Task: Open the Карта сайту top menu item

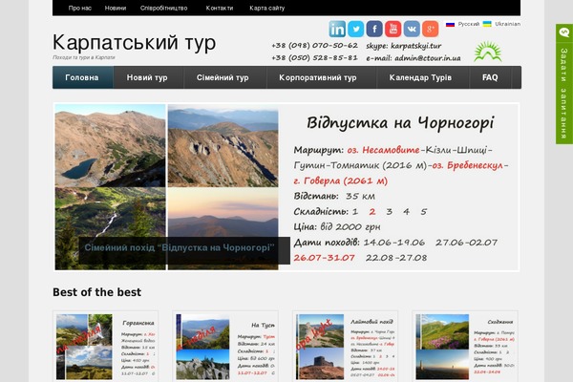Action: (x=266, y=8)
